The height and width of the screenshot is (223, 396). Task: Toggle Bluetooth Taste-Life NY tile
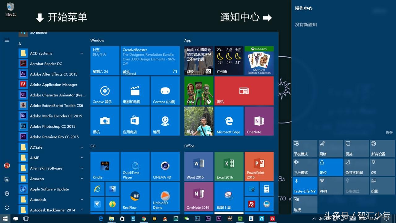(305, 186)
